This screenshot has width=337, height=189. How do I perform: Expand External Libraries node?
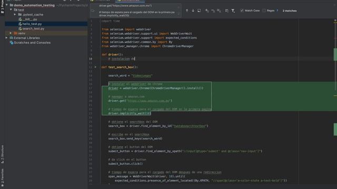tap(7, 38)
